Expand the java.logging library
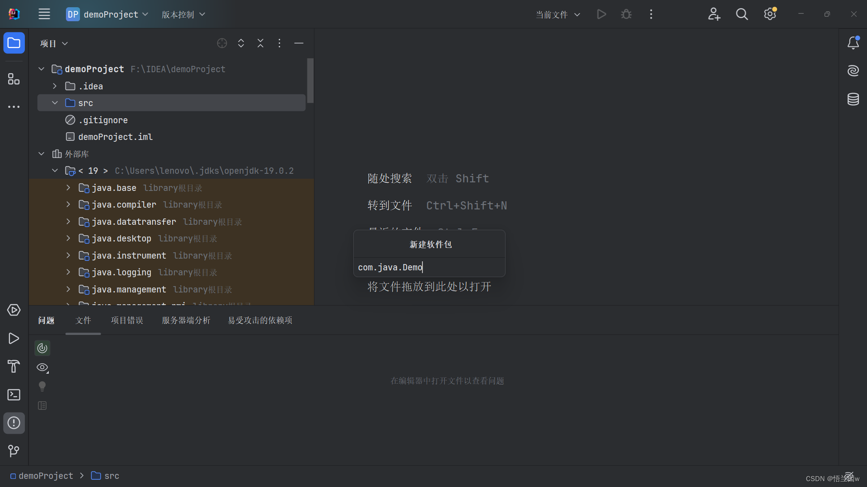This screenshot has width=867, height=487. point(69,272)
